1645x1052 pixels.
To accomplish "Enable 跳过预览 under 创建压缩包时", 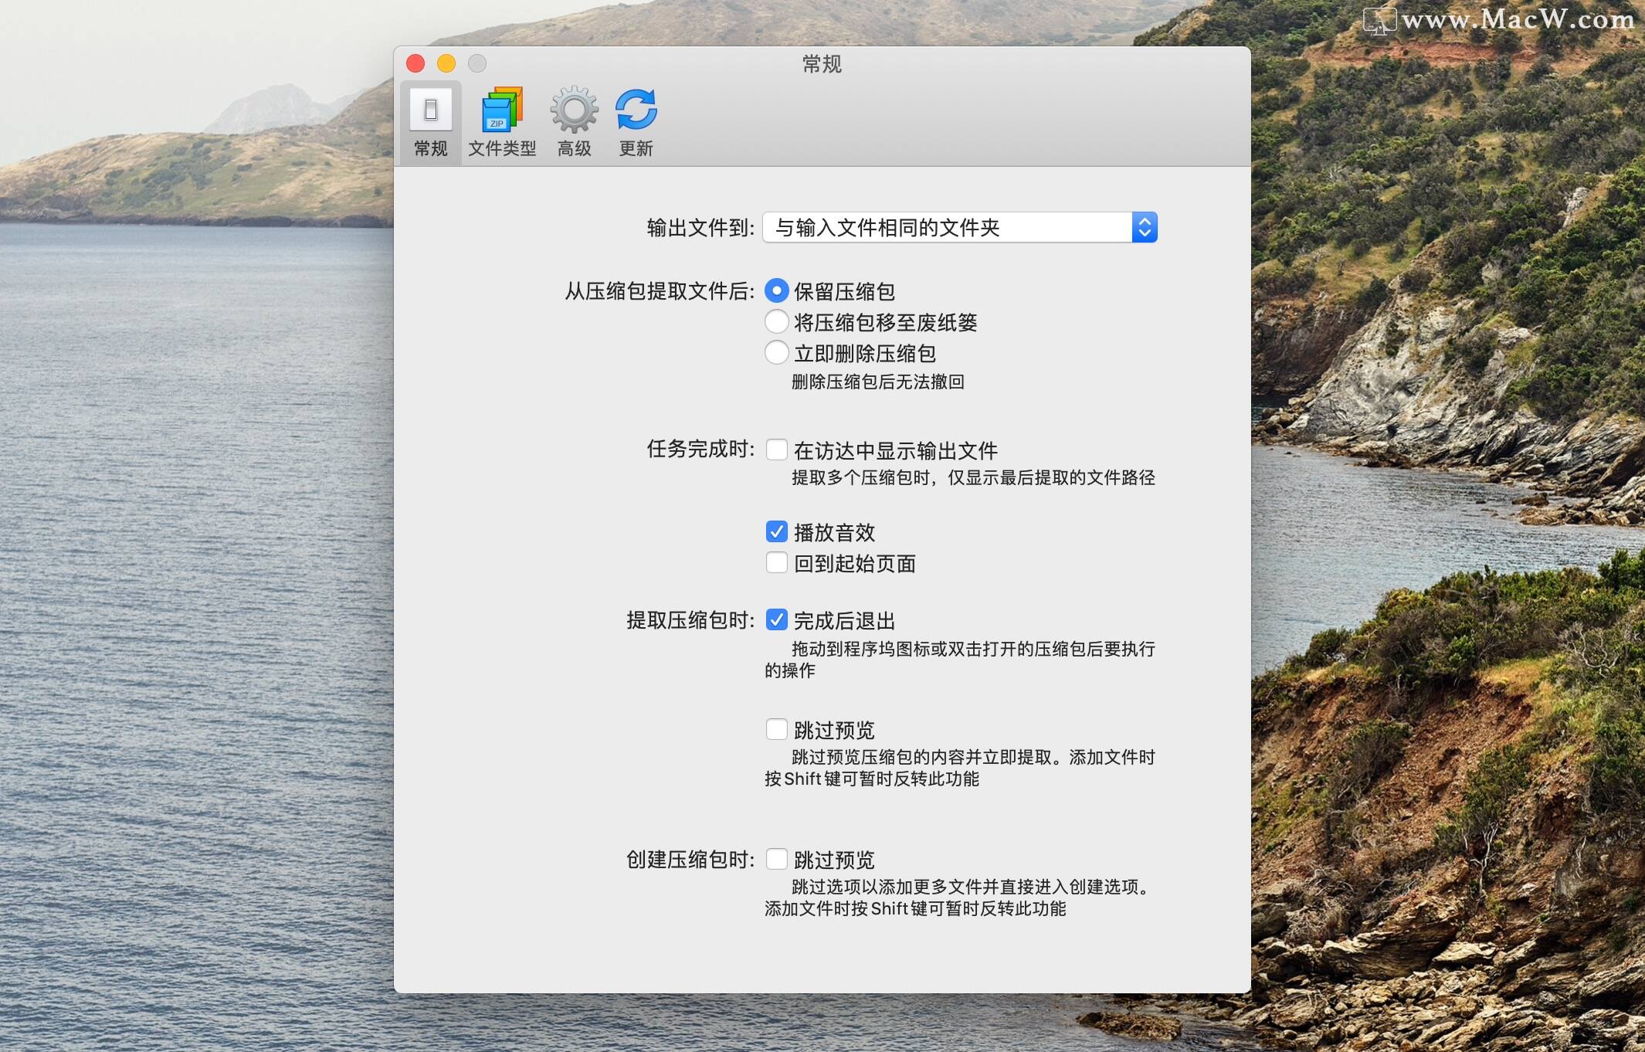I will (x=777, y=859).
